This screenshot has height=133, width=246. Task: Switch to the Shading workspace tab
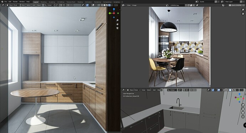(80, 2)
